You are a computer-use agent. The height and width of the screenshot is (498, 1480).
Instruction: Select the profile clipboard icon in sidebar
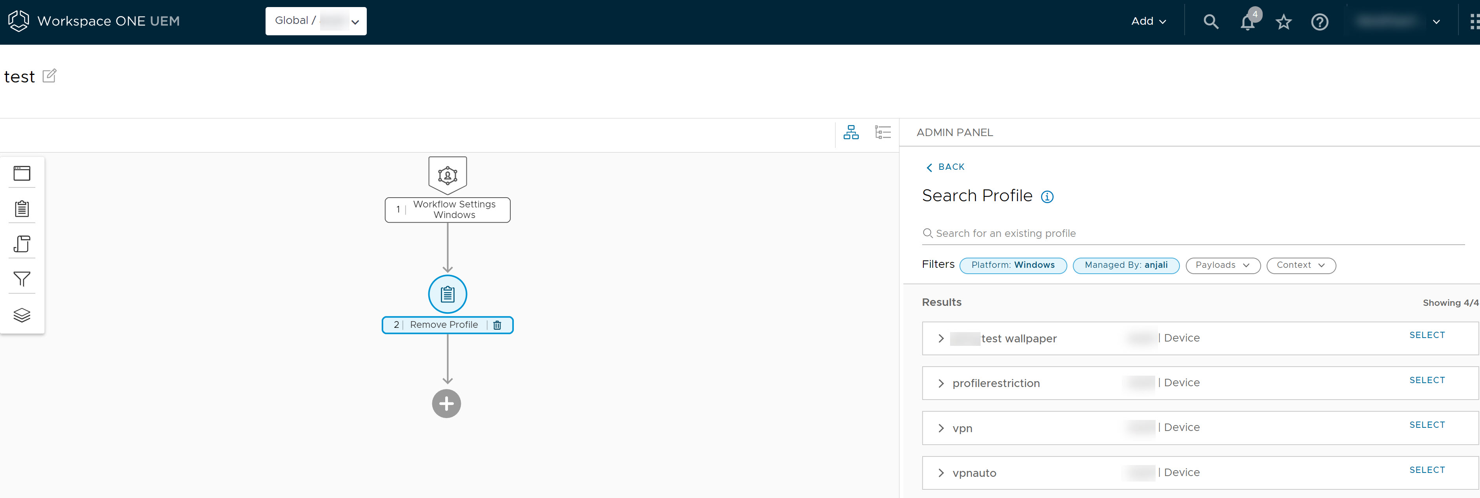pyautogui.click(x=22, y=209)
